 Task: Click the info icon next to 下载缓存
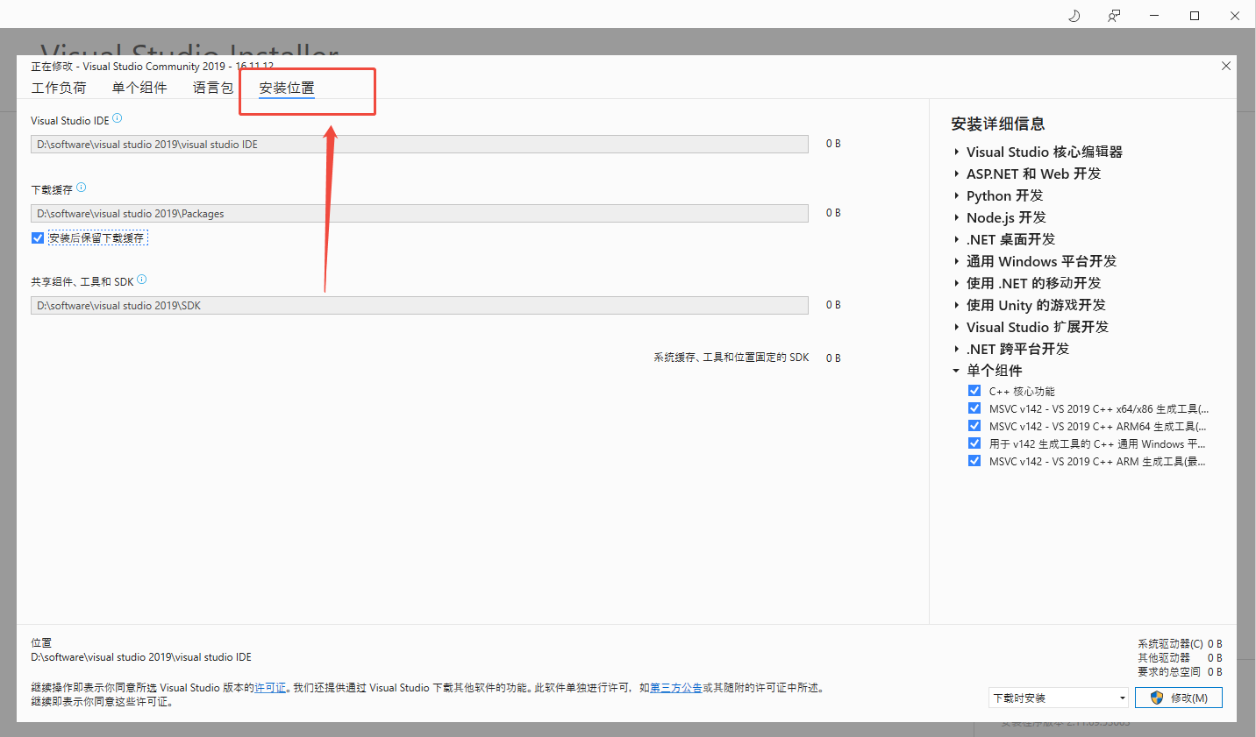(x=82, y=188)
